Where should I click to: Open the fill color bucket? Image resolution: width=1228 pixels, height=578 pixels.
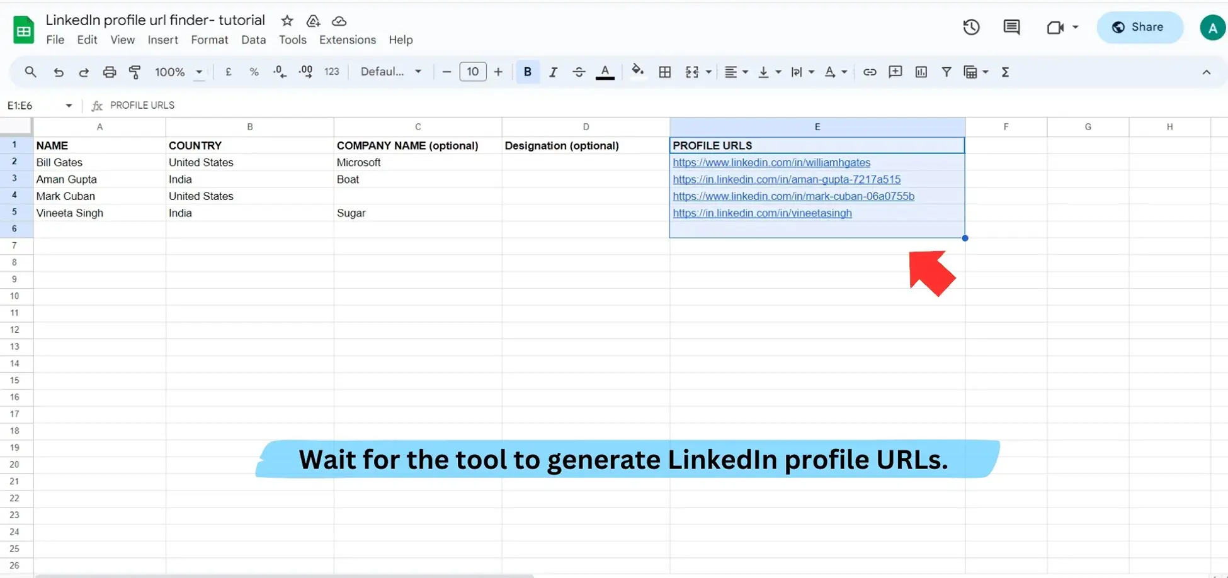coord(638,70)
